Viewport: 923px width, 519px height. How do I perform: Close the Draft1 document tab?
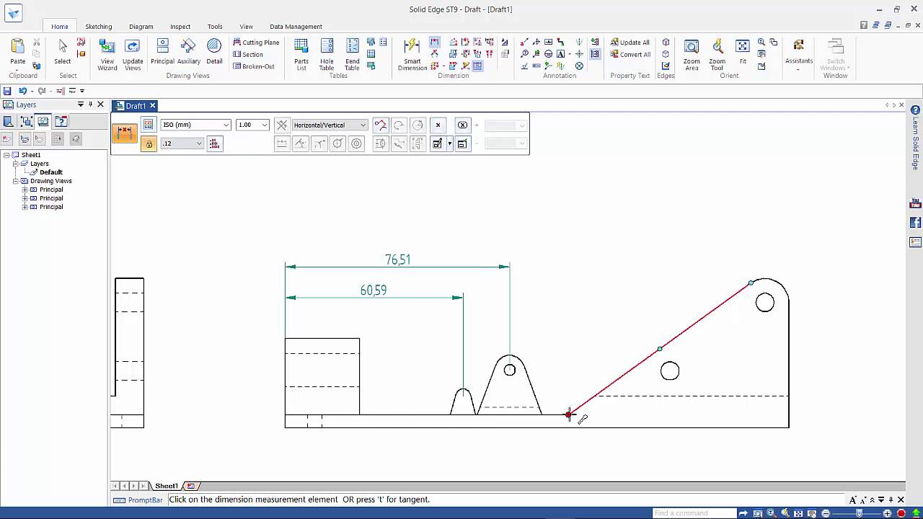(152, 106)
